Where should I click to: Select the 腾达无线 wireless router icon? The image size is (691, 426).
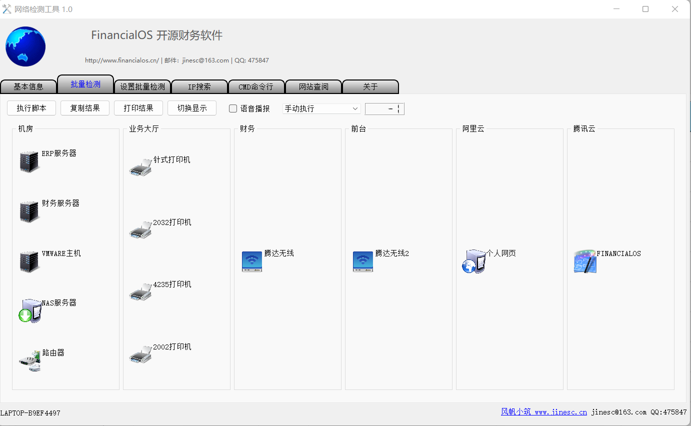[251, 261]
